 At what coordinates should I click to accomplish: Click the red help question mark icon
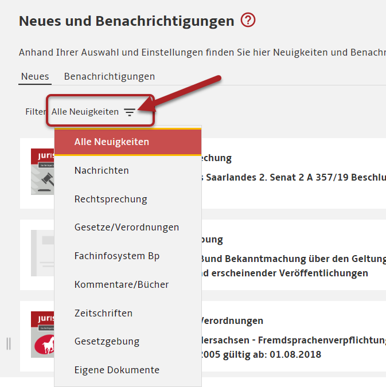pyautogui.click(x=248, y=21)
